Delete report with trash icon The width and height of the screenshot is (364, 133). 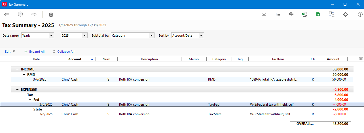tap(51, 14)
